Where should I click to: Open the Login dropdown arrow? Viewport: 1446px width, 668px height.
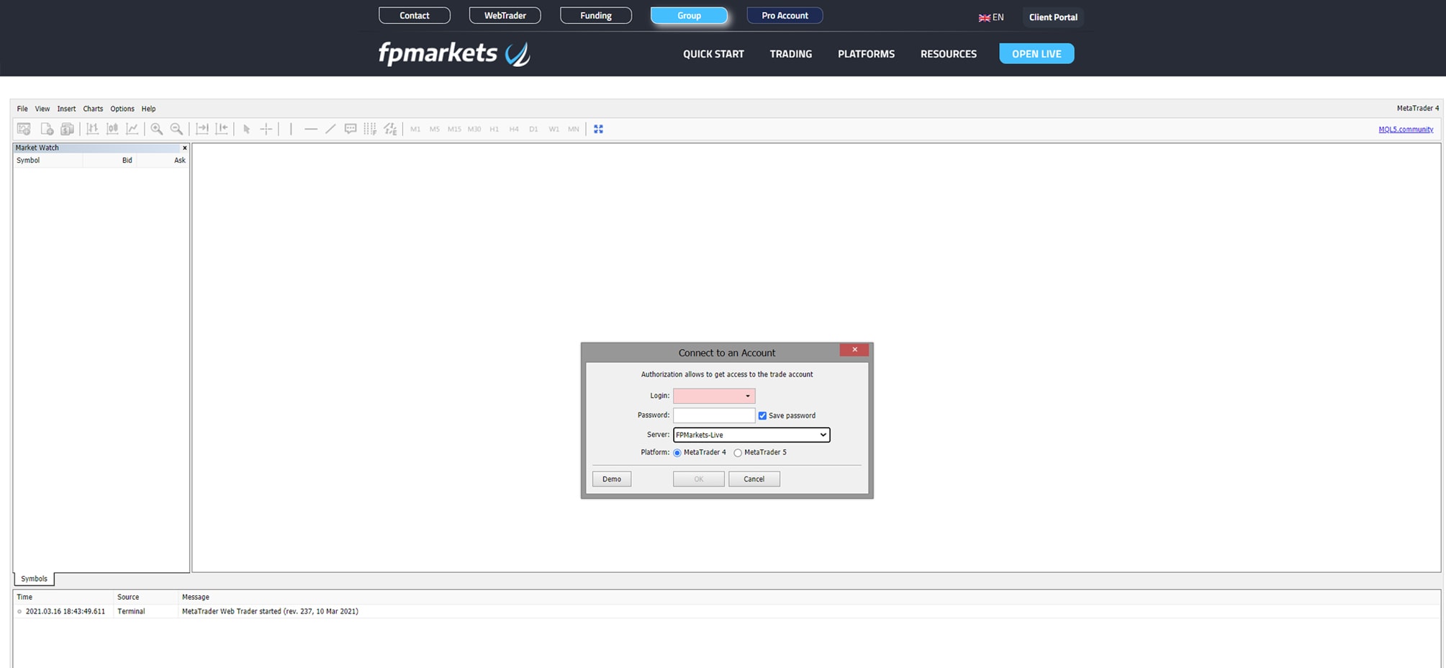pos(748,396)
